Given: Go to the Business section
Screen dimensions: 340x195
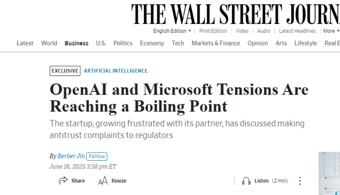Looking at the screenshot, I should point(77,43).
